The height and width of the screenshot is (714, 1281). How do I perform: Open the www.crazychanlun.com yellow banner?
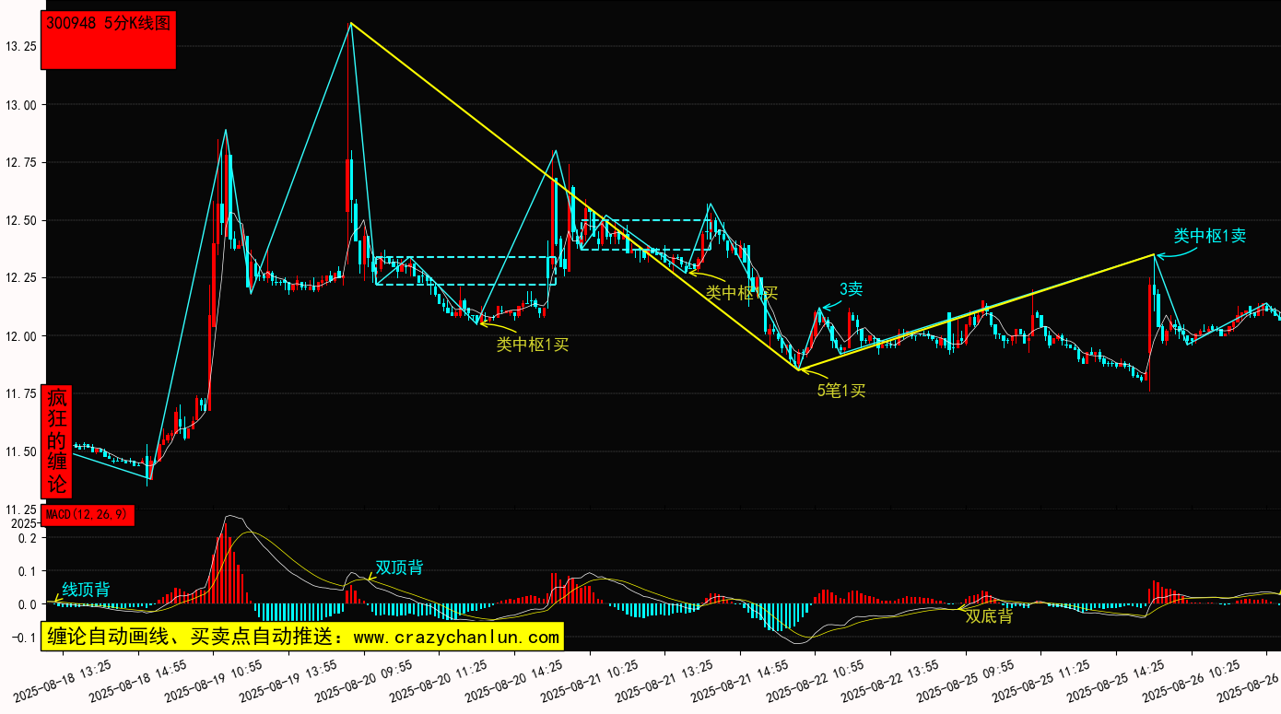click(x=302, y=637)
